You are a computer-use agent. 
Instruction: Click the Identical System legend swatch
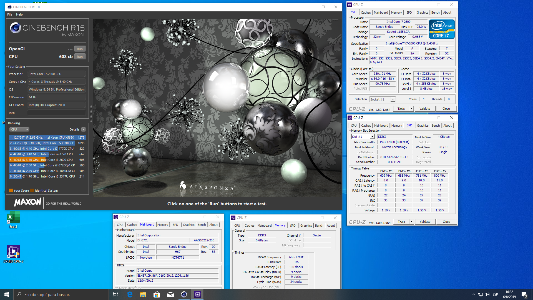click(32, 191)
